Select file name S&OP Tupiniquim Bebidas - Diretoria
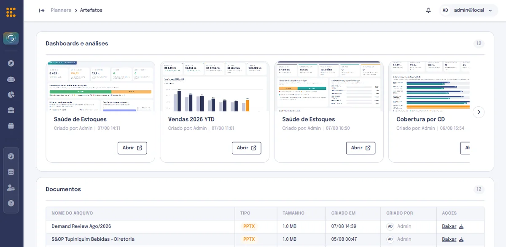 (x=93, y=239)
